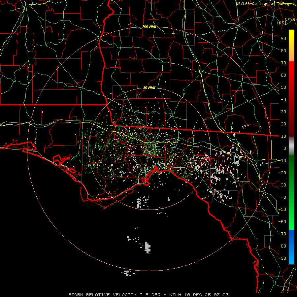Screen dimensions: 297x297
Task: Click the -10 value on the color scale
Action: tap(282, 161)
